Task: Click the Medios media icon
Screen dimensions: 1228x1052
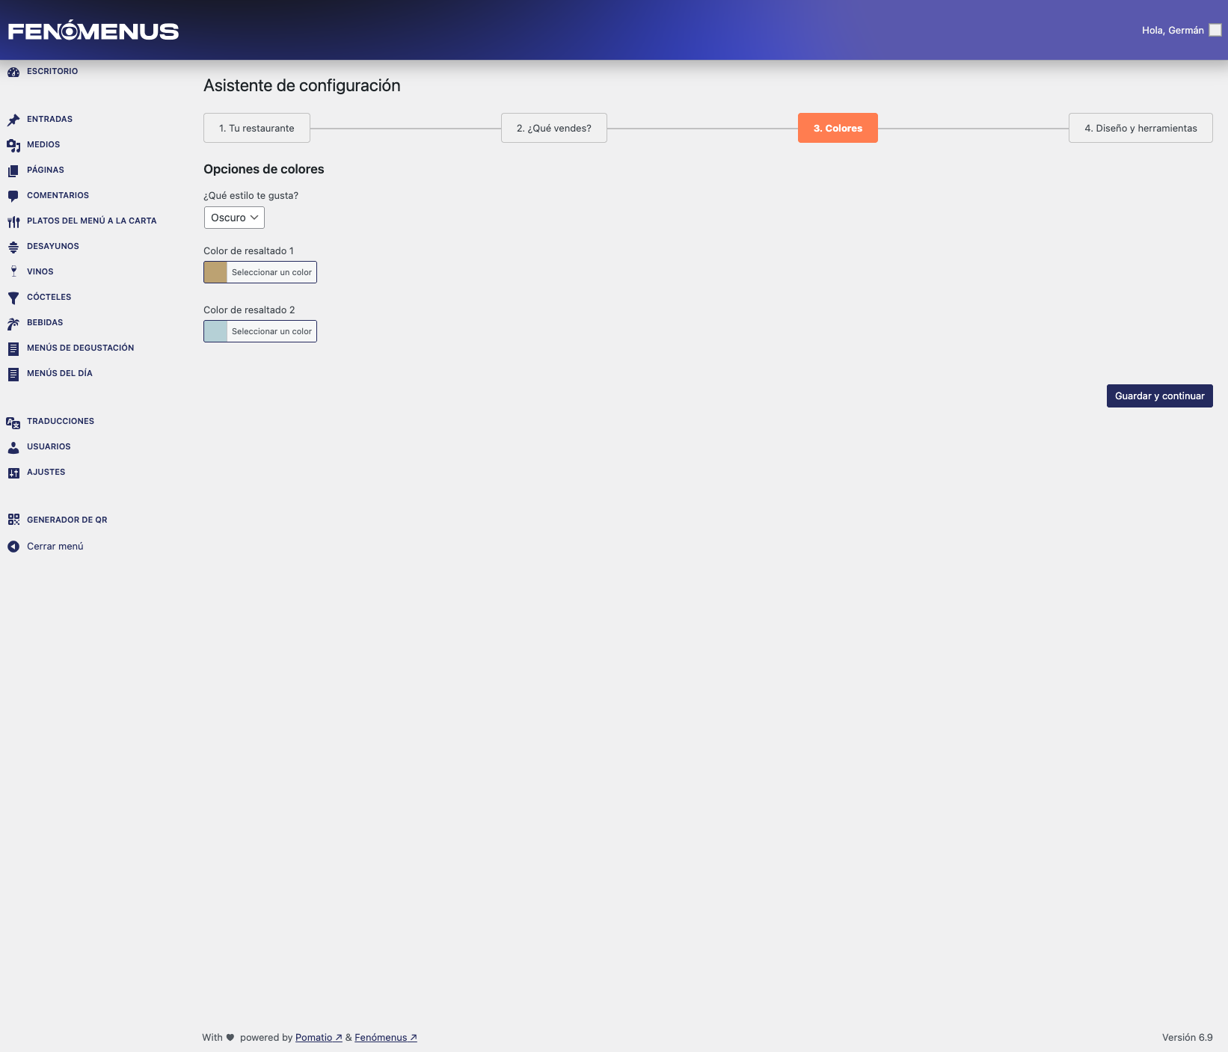Action: 13,145
